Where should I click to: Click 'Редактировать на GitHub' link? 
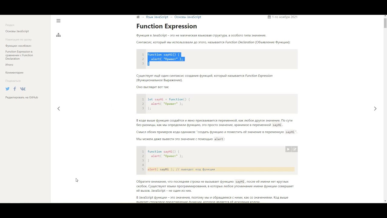(21, 97)
